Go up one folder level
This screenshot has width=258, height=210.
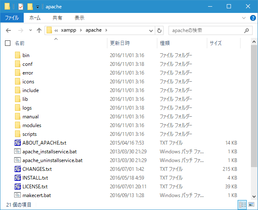39,30
